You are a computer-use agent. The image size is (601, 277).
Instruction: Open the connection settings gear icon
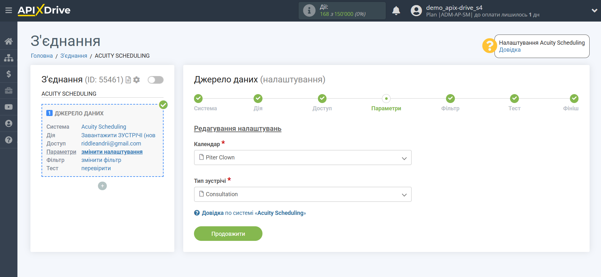point(137,80)
